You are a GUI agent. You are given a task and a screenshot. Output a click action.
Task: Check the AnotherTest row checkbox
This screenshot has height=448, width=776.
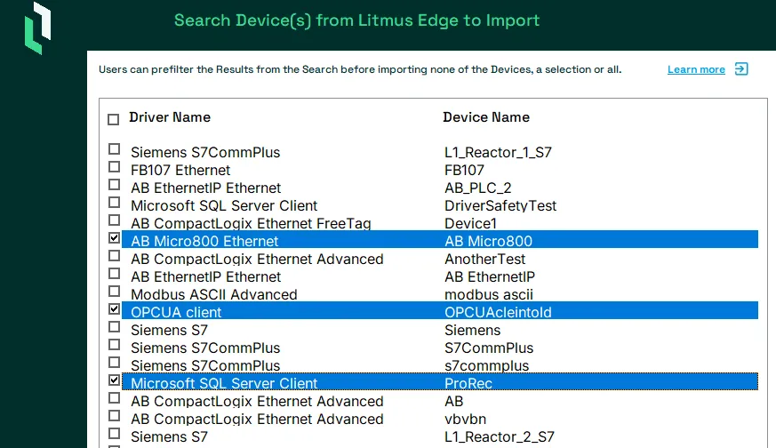click(x=115, y=256)
